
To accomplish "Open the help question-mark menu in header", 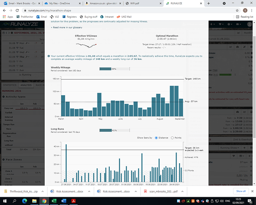I will coord(230,24).
